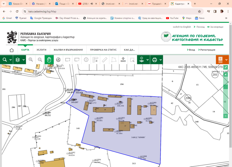Select the polygon area measurement tool
Screen dimensions: 232x167
click(x=114, y=60)
